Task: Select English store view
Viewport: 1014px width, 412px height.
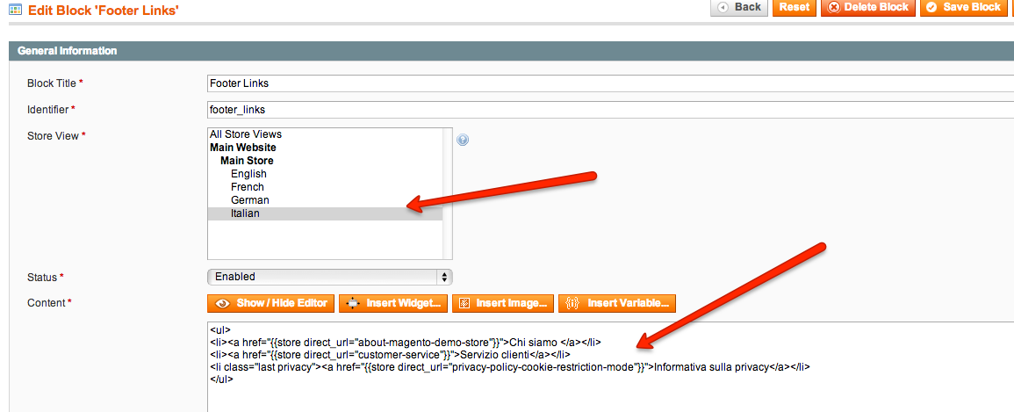Action: click(325, 174)
